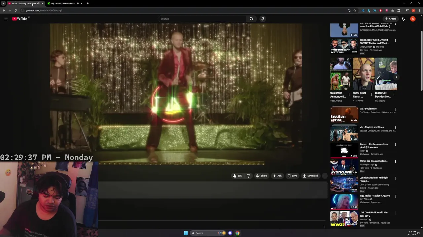Open Iran's Leader Killed video title
423x237 pixels.
(374, 41)
